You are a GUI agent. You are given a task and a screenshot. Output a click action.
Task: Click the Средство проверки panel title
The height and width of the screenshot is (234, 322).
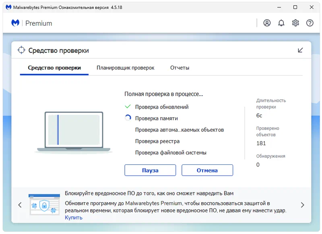58,50
